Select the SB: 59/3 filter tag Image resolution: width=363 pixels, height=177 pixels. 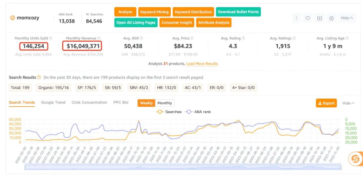coord(113,88)
